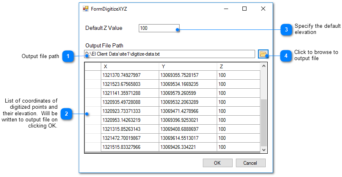The width and height of the screenshot is (342, 177).
Task: Select the X column header
Action: pyautogui.click(x=130, y=66)
